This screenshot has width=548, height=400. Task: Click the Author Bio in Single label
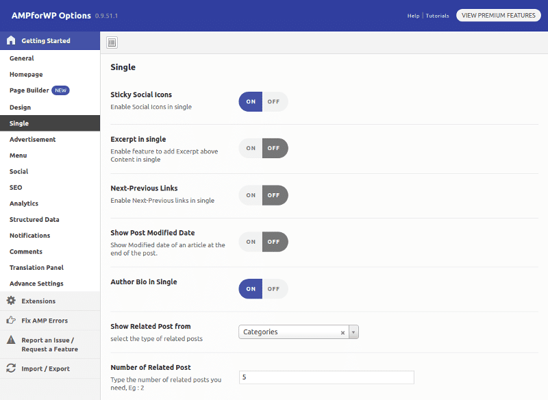[x=144, y=282]
